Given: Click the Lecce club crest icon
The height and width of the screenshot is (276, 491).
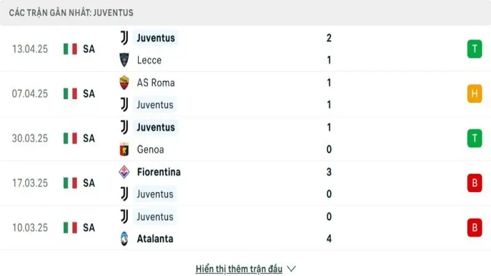Looking at the screenshot, I should pyautogui.click(x=125, y=59).
